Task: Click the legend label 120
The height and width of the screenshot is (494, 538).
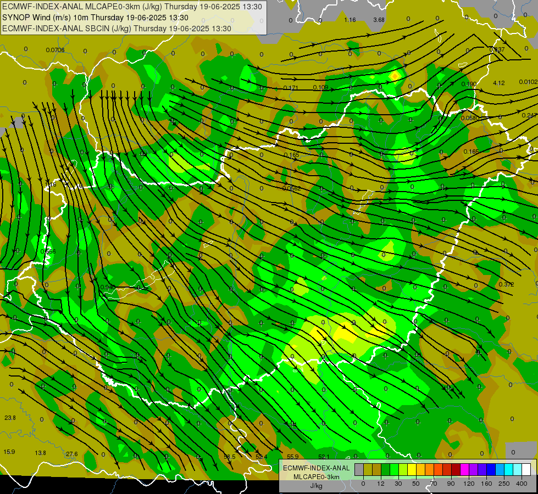Action: pos(469,484)
